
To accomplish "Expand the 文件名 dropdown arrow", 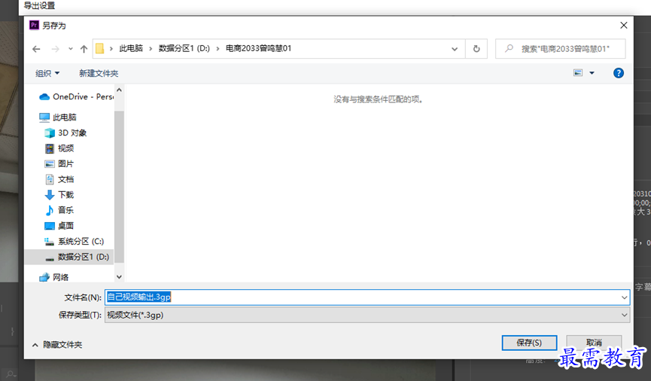I will (624, 297).
